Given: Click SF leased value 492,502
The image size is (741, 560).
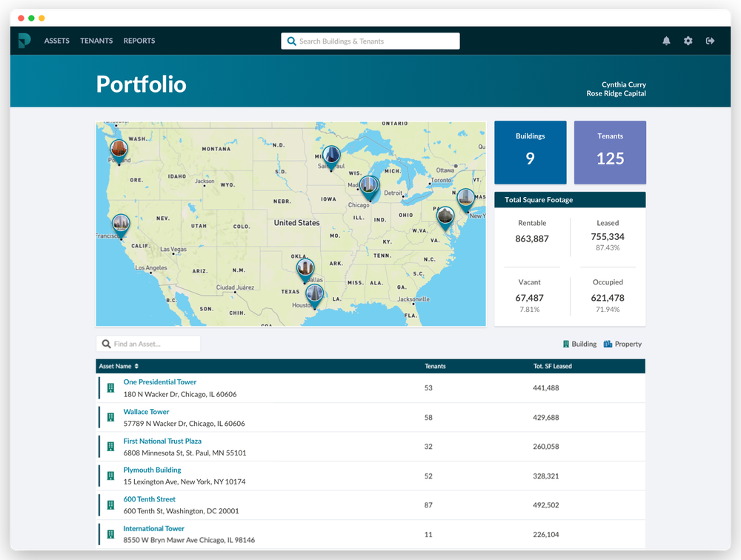Looking at the screenshot, I should (x=546, y=505).
